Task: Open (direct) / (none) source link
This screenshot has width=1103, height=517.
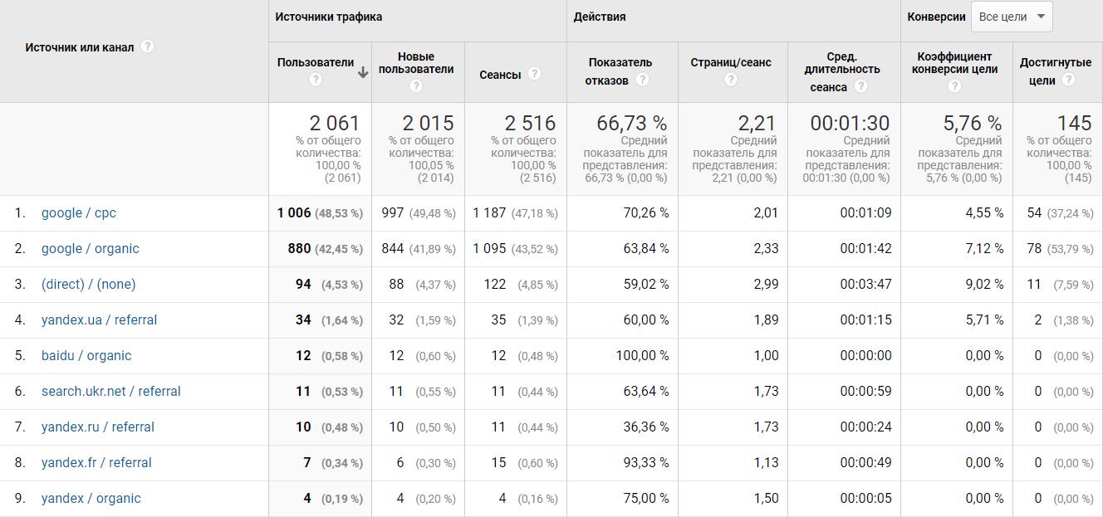Action: 88,285
